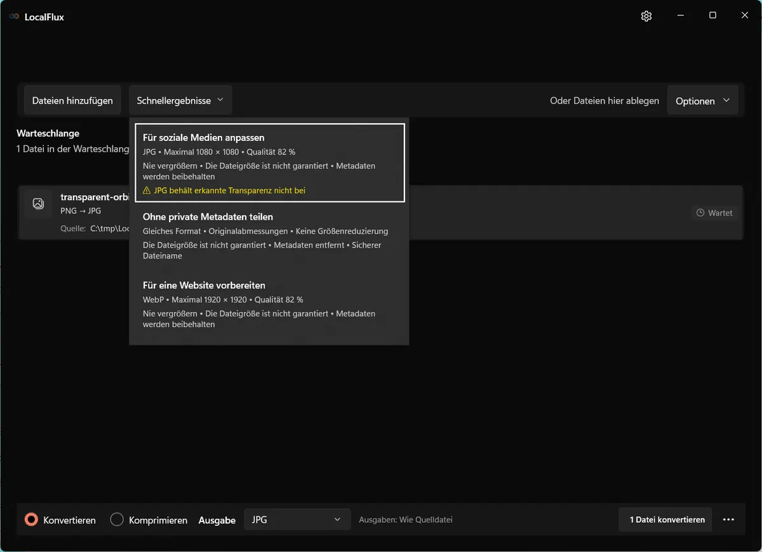Screen dimensions: 762x552
Task: Open the settings gear icon
Action: 646,16
